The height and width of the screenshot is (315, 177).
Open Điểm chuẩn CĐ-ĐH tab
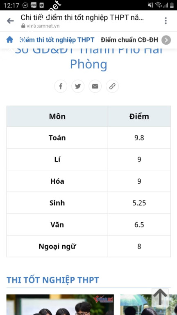[129, 40]
